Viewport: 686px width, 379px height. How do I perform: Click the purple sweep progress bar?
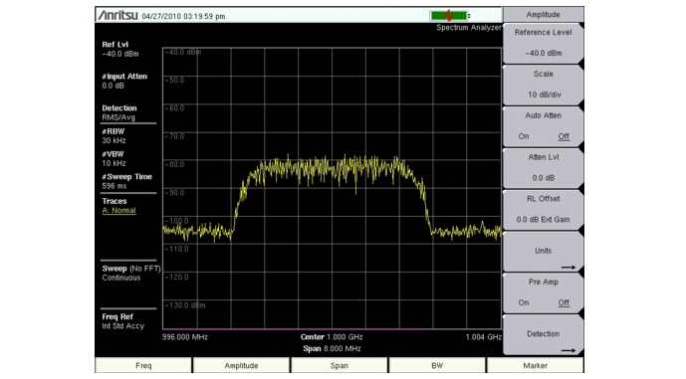(x=293, y=328)
